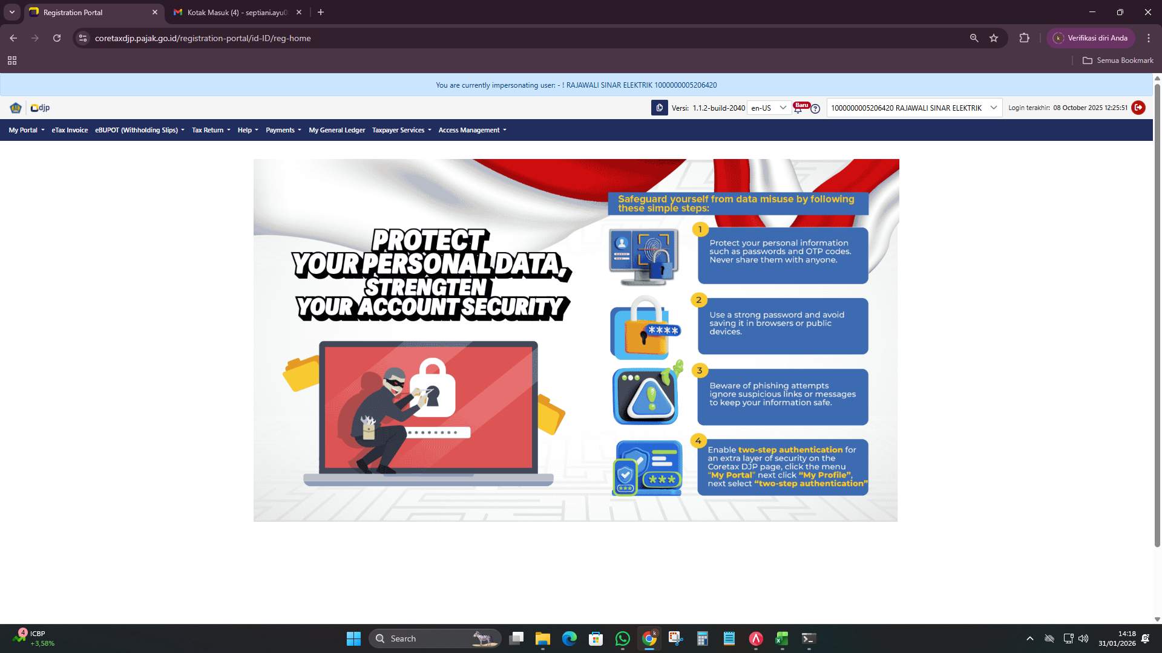Log out using the red exit icon
Image resolution: width=1162 pixels, height=653 pixels.
pyautogui.click(x=1138, y=108)
